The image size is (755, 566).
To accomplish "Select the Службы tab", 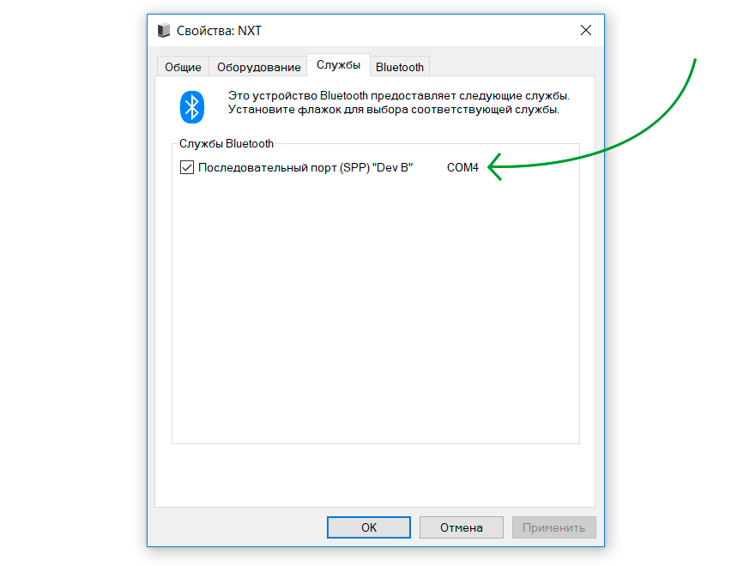I will (338, 65).
